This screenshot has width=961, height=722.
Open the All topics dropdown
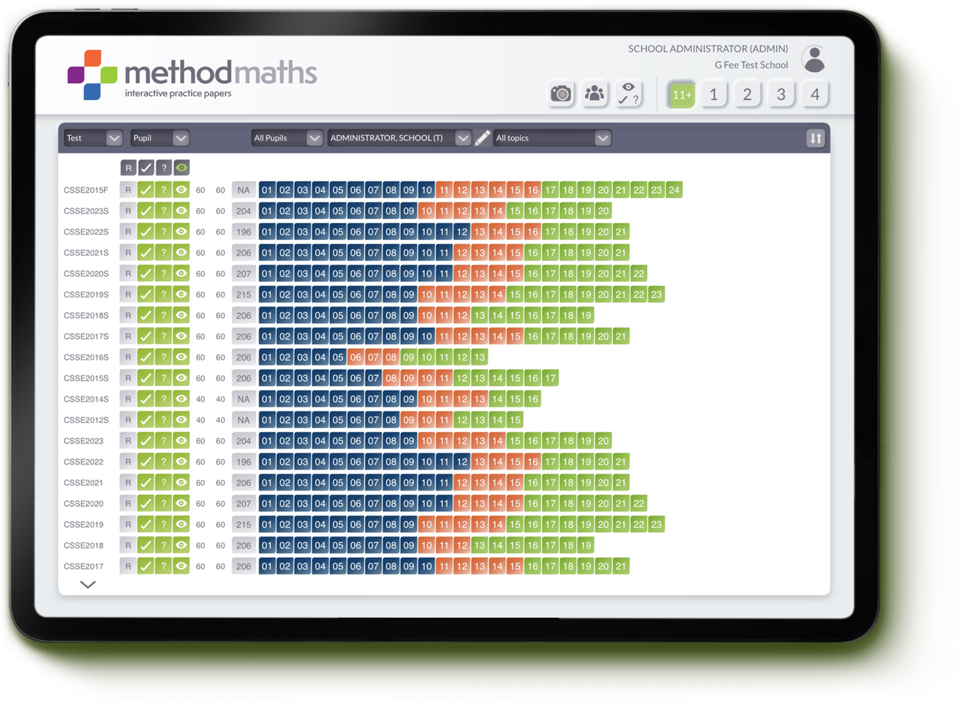tap(551, 138)
